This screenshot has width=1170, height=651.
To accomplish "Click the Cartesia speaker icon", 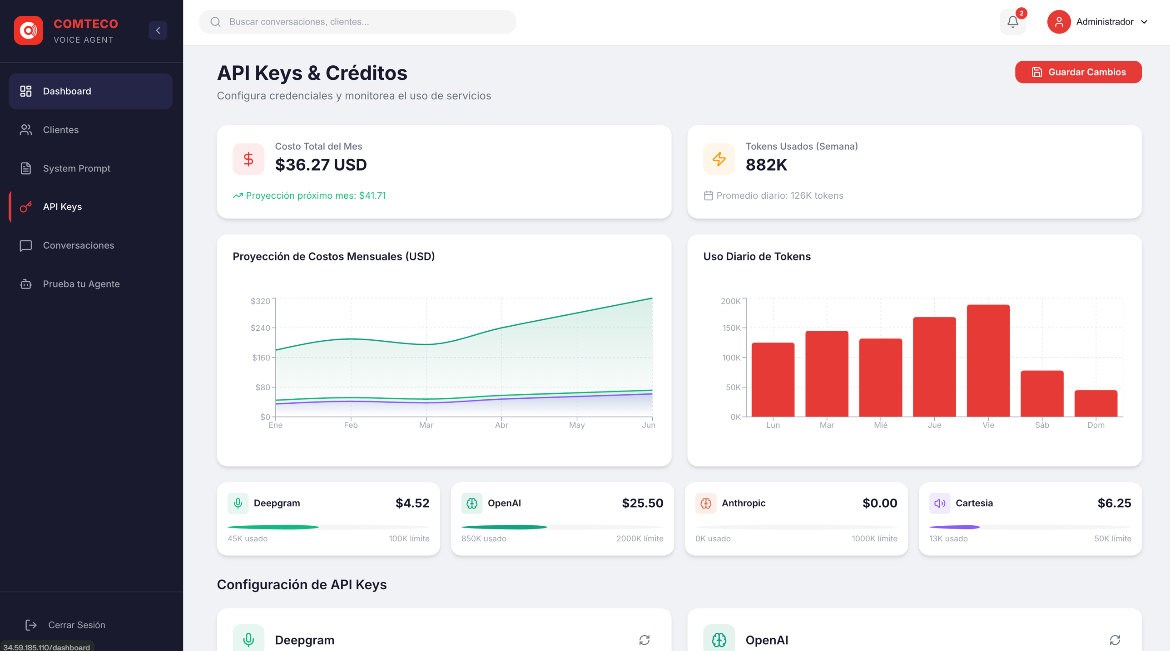I will coord(940,503).
